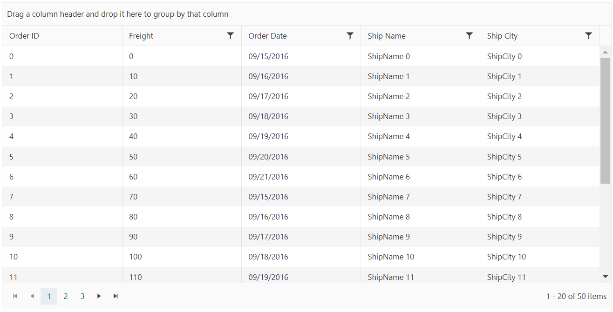Switch to page 3 of the grid
This screenshot has width=613, height=312.
82,296
